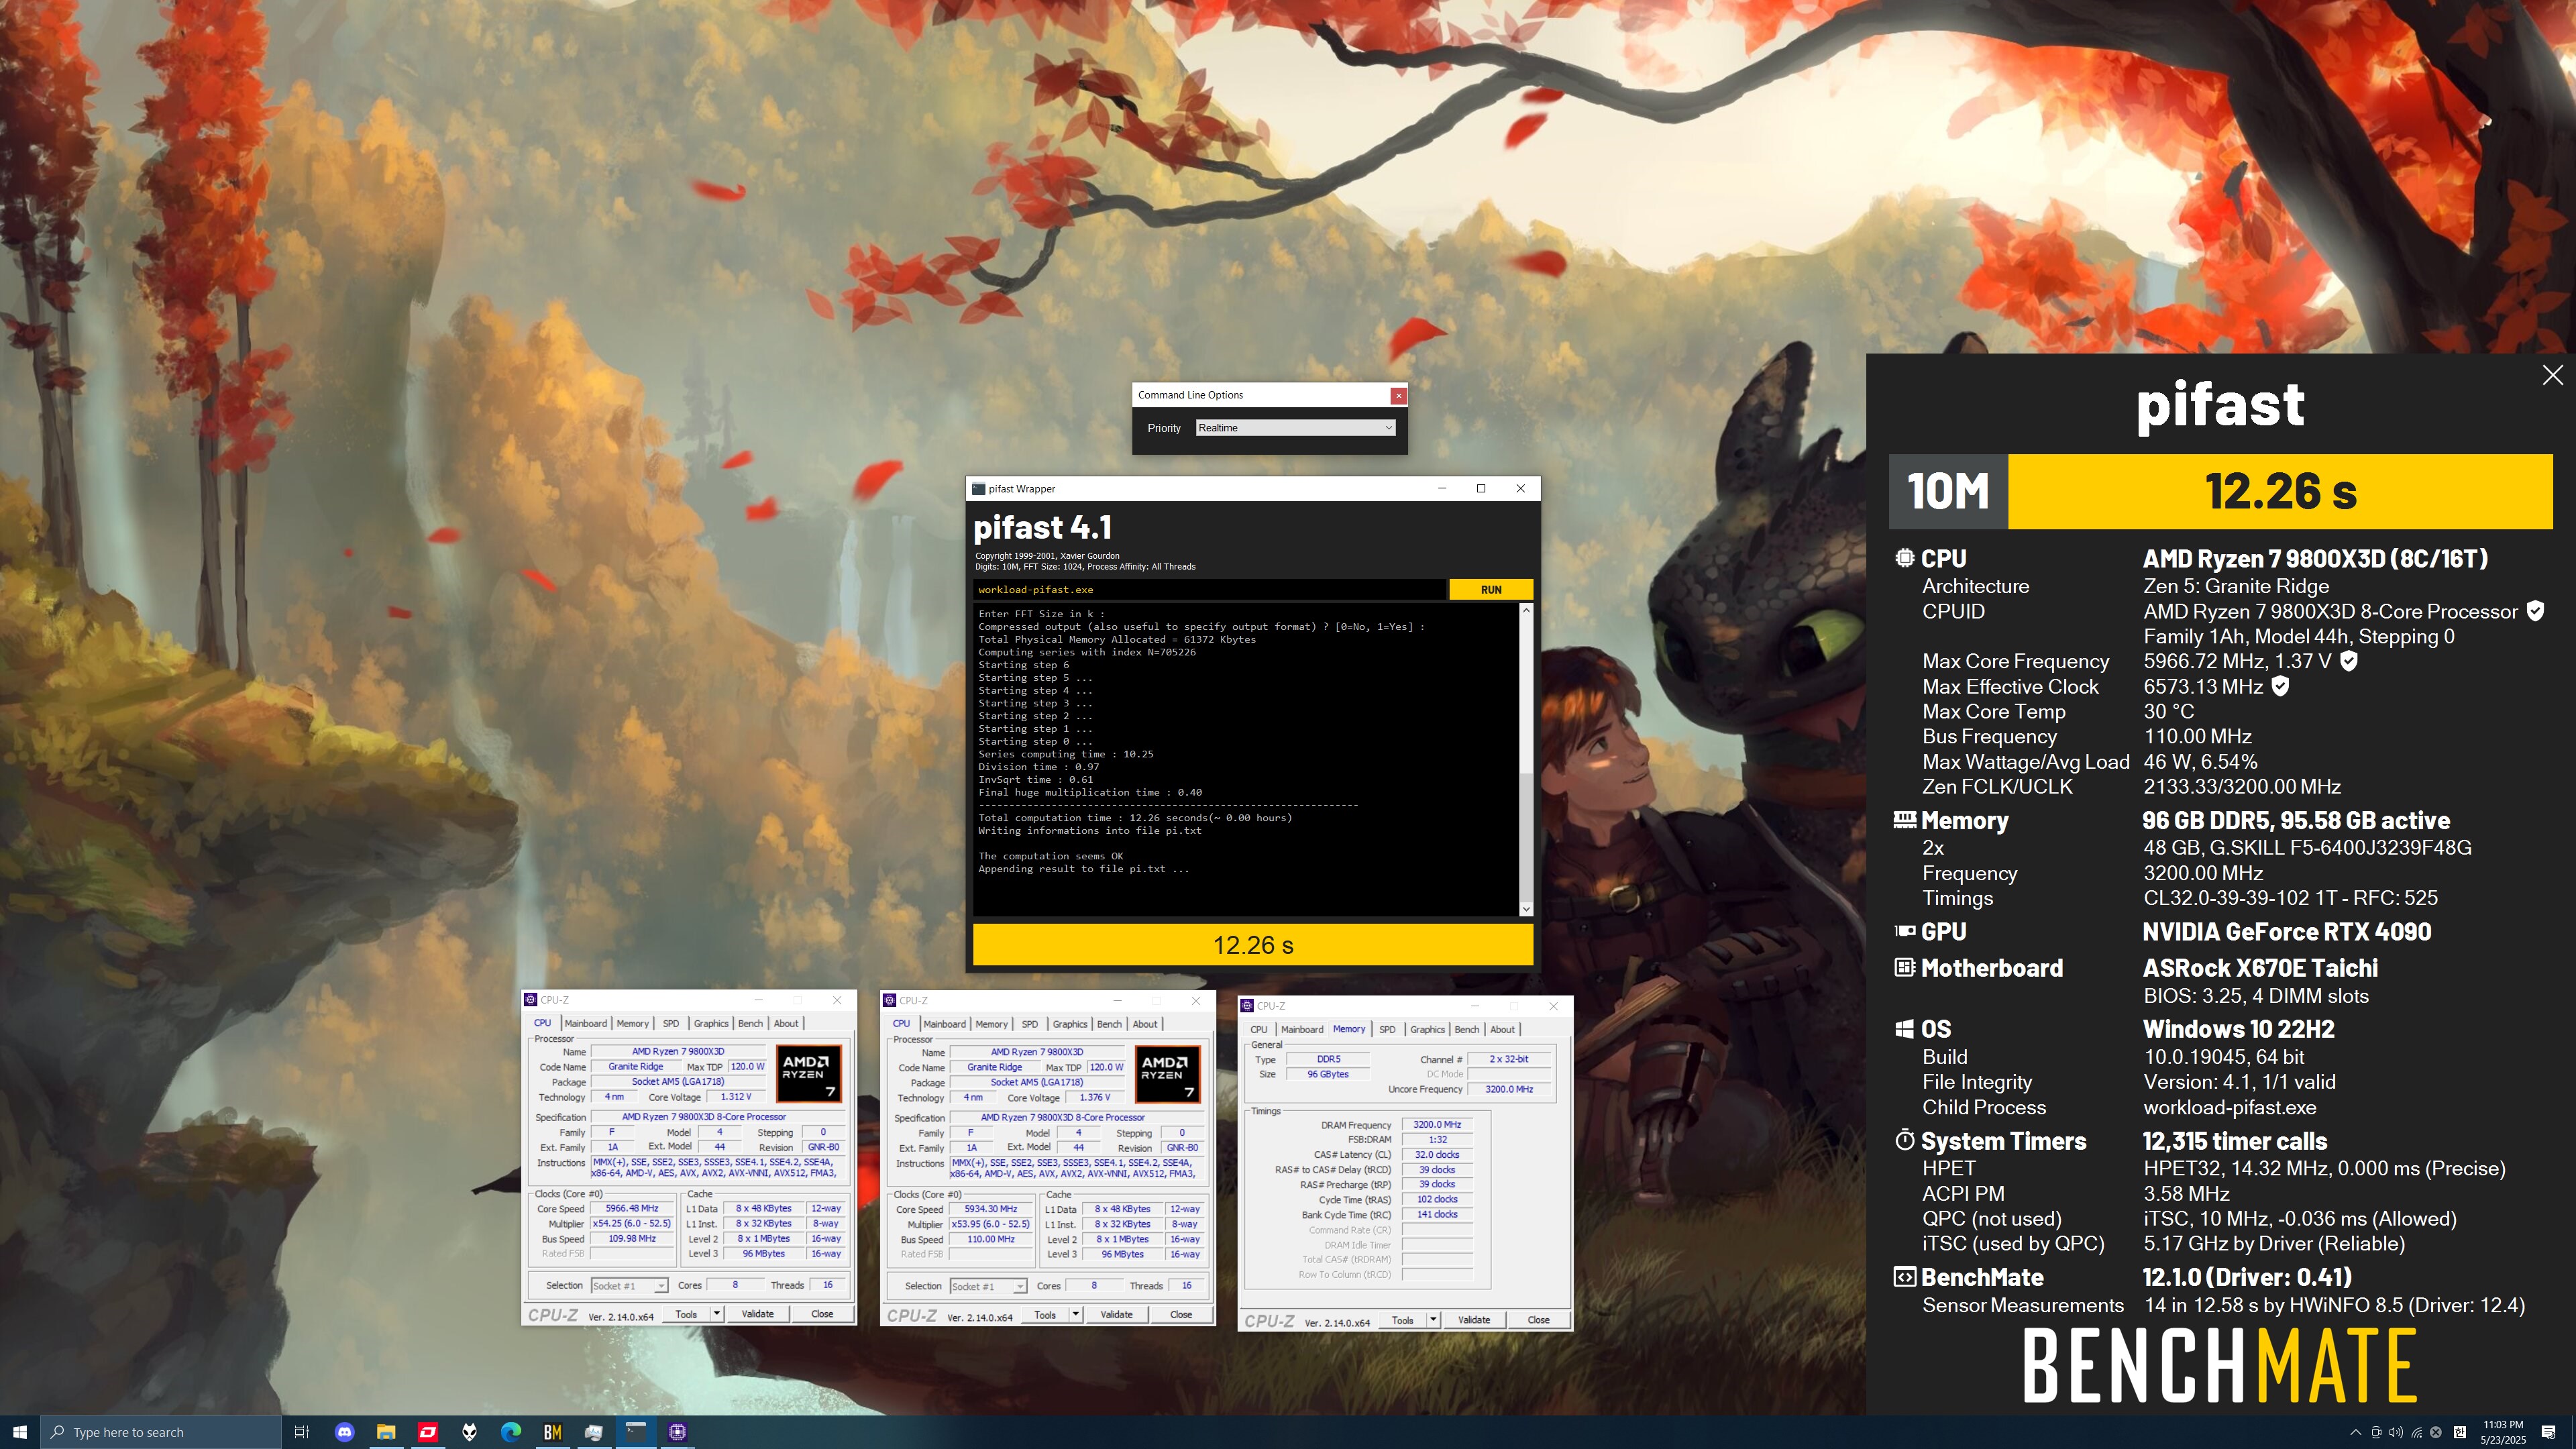Click the 12,315 timer calls text
This screenshot has height=1449, width=2576.
click(2234, 1141)
